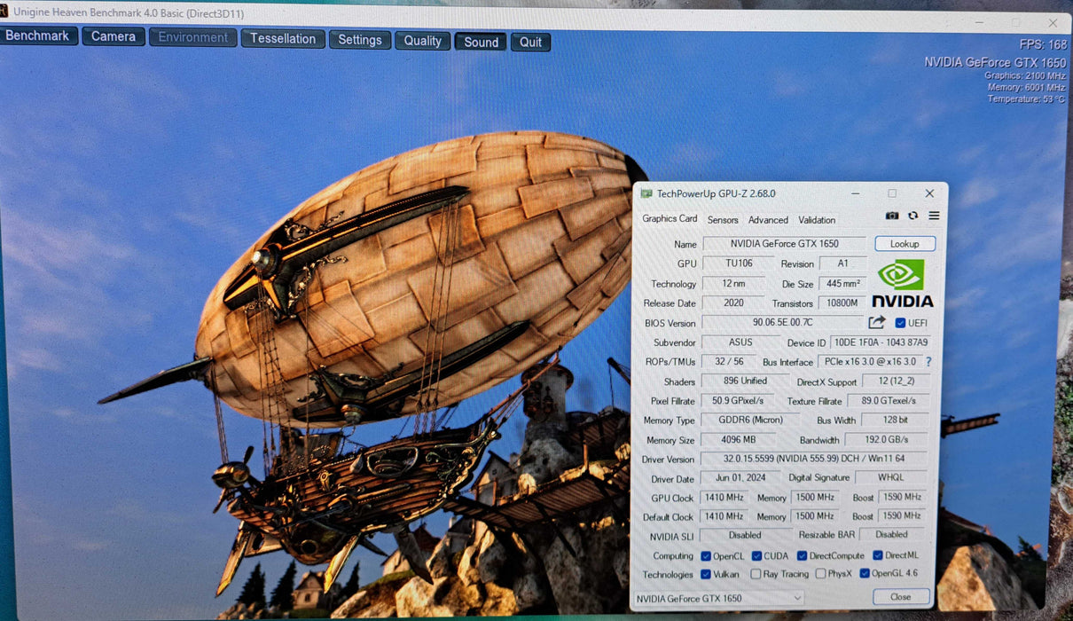Click the Texture Fillrate value 89.0 GTexel/s
This screenshot has width=1073, height=621.
(889, 401)
